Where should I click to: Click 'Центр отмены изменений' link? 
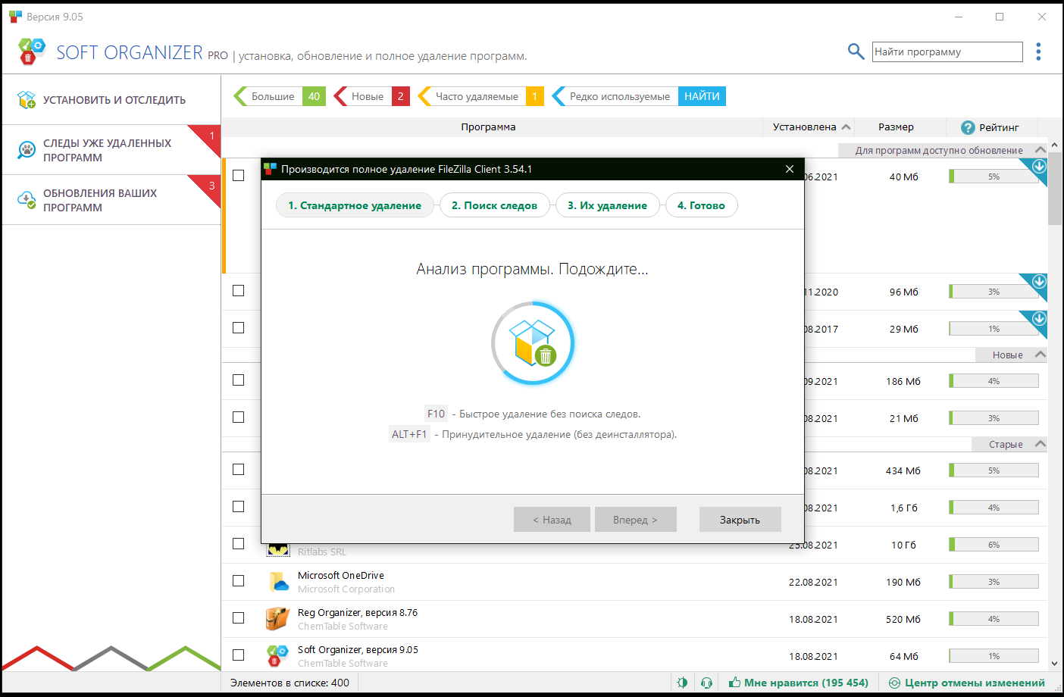pos(975,683)
